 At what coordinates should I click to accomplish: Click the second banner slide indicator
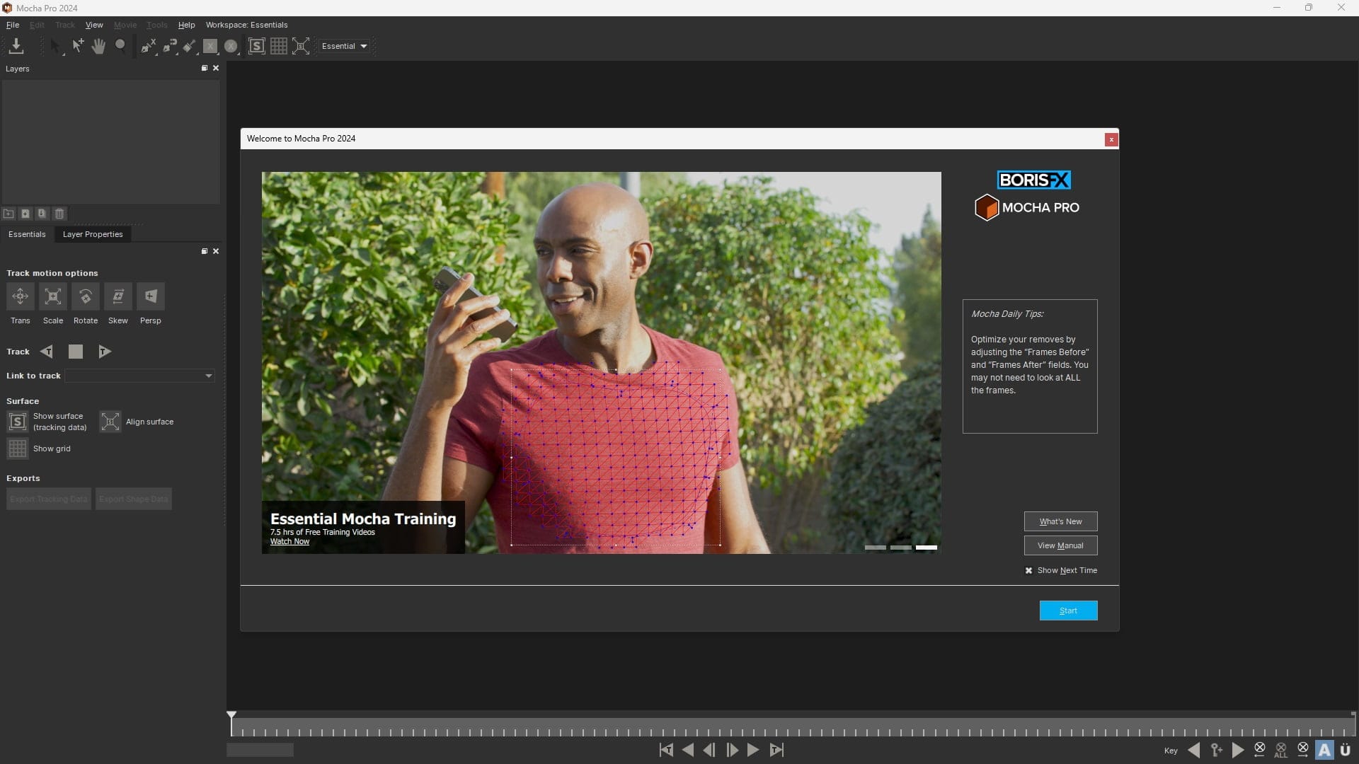pos(900,548)
